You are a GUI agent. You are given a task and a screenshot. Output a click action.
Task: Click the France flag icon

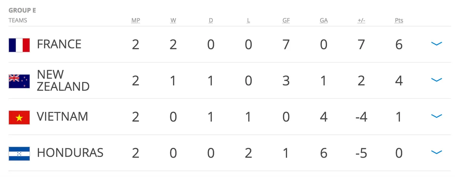[x=19, y=45]
